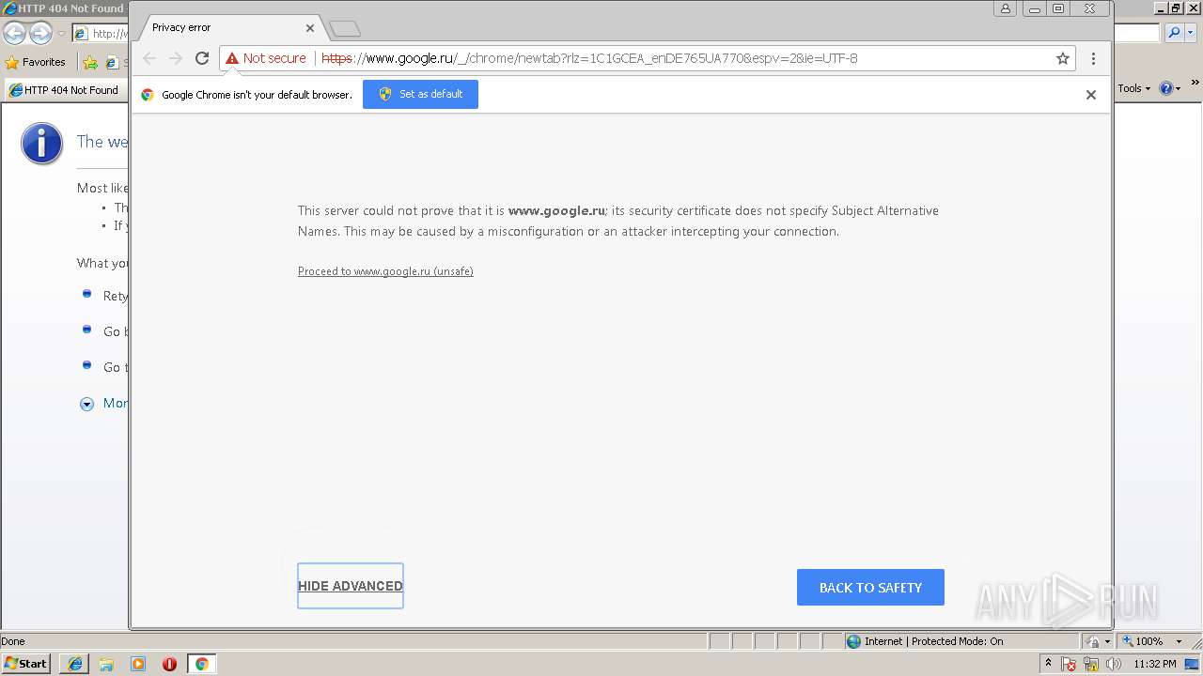Open the IE Tools menu
1203x676 pixels.
[1133, 88]
